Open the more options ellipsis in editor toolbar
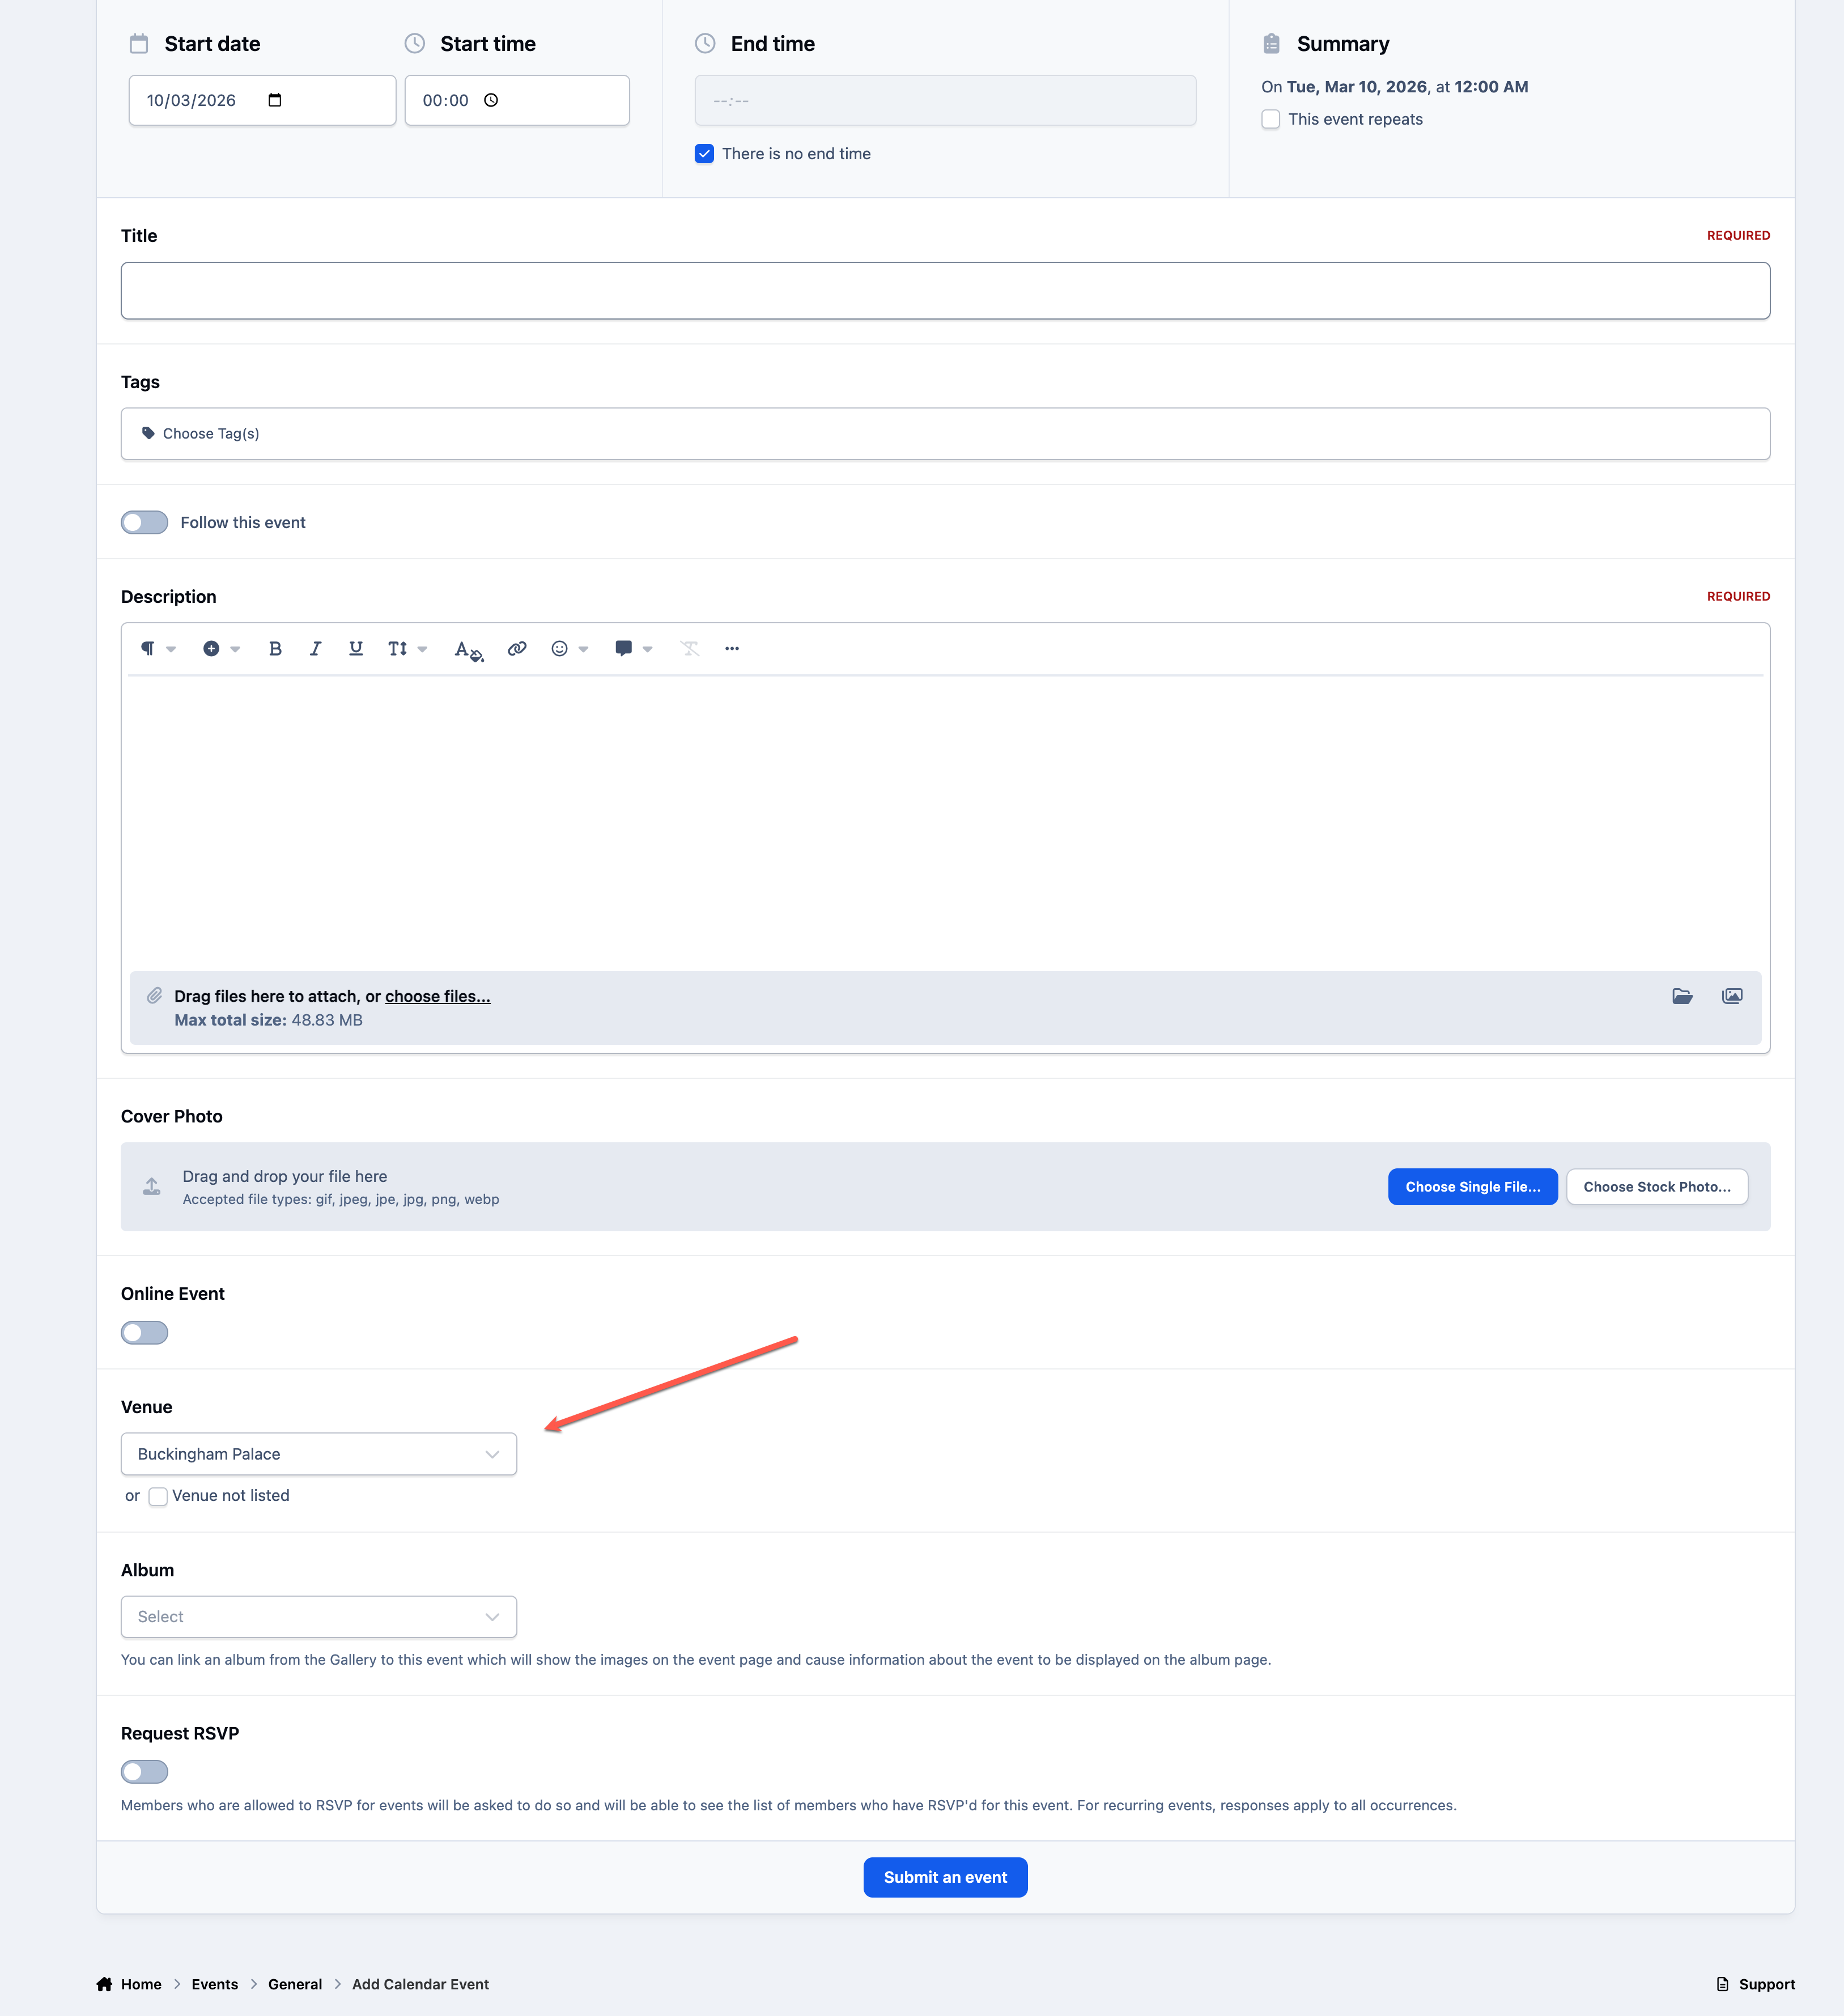 pyautogui.click(x=732, y=649)
